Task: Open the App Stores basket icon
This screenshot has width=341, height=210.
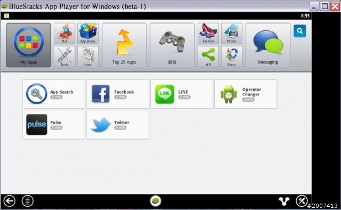Action: pyautogui.click(x=88, y=34)
